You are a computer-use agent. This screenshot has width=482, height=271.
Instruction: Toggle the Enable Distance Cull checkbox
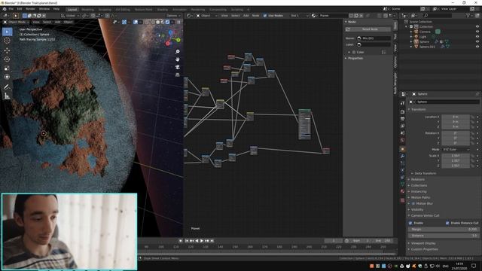pos(447,223)
